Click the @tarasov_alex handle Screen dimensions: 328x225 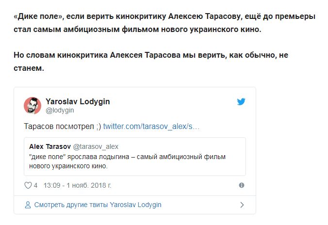click(x=96, y=147)
